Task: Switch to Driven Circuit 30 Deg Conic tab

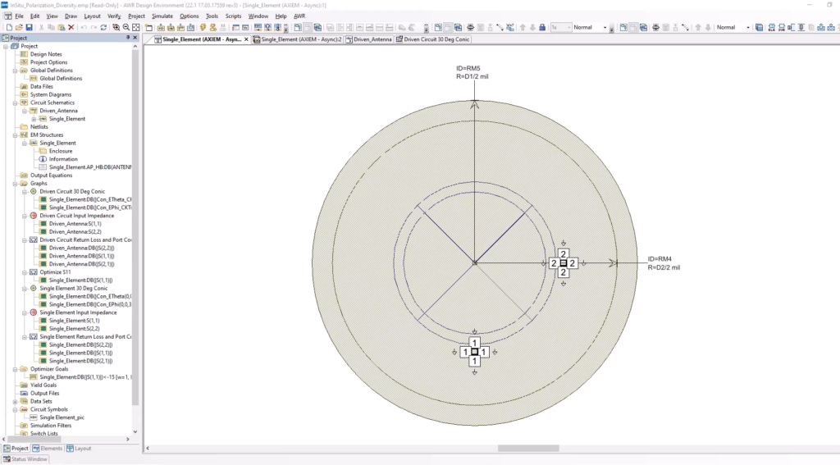Action: tap(432, 39)
